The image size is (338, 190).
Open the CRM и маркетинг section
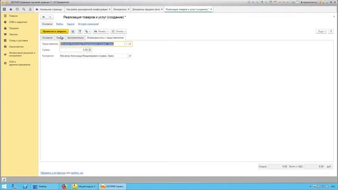pos(18,22)
